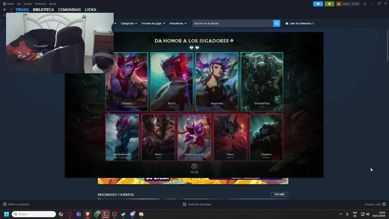Image resolution: width=389 pixels, height=219 pixels.
Task: Open the Ver menu
Action: click(19, 4)
